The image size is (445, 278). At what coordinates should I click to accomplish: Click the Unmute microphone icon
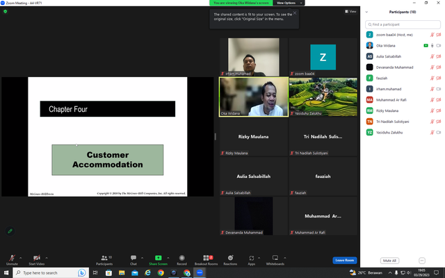click(x=12, y=258)
